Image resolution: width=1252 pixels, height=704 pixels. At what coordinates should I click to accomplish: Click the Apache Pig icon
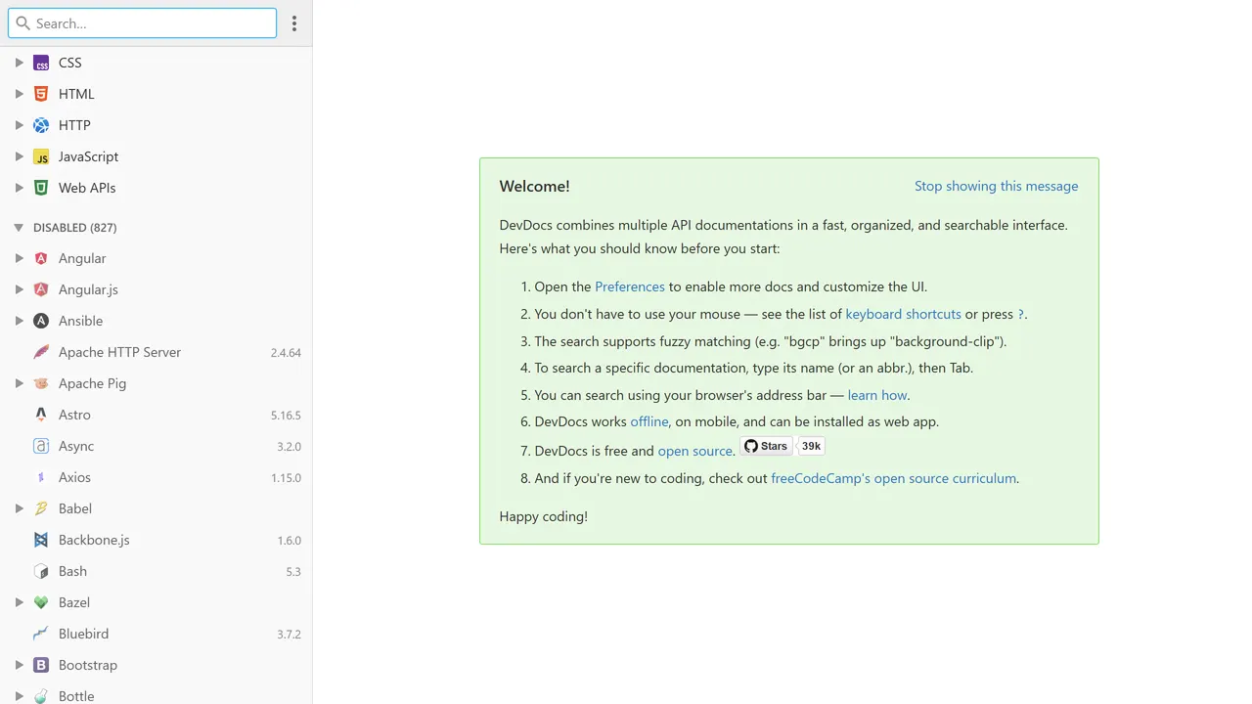41,383
